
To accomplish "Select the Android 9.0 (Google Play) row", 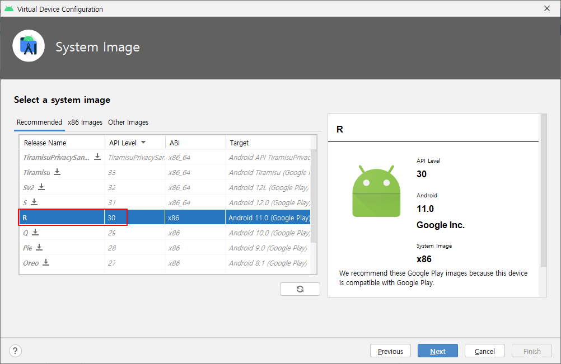I will point(165,248).
